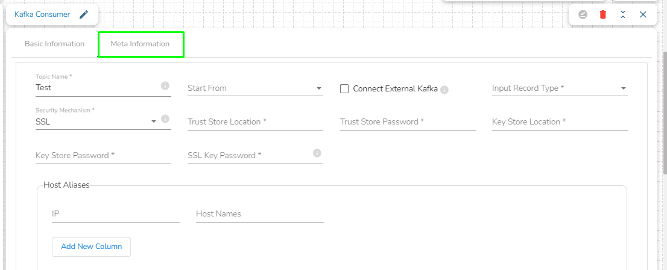667x270 pixels.
Task: Click info icon in SSL Key Password field
Action: coord(317,153)
